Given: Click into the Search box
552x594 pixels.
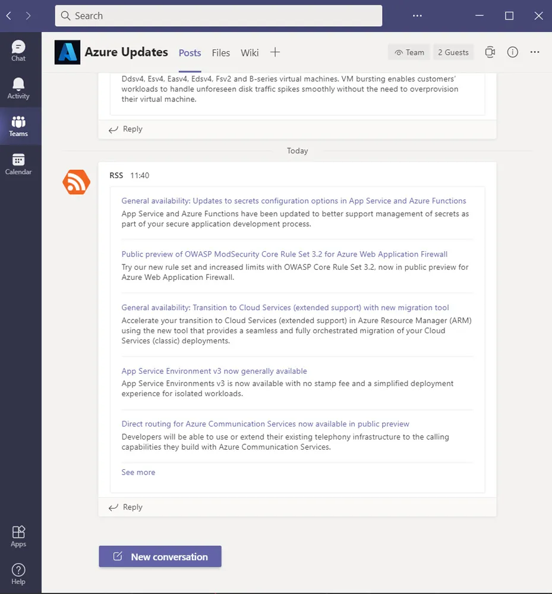Looking at the screenshot, I should click(219, 15).
